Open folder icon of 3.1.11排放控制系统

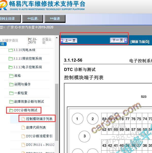11,59
